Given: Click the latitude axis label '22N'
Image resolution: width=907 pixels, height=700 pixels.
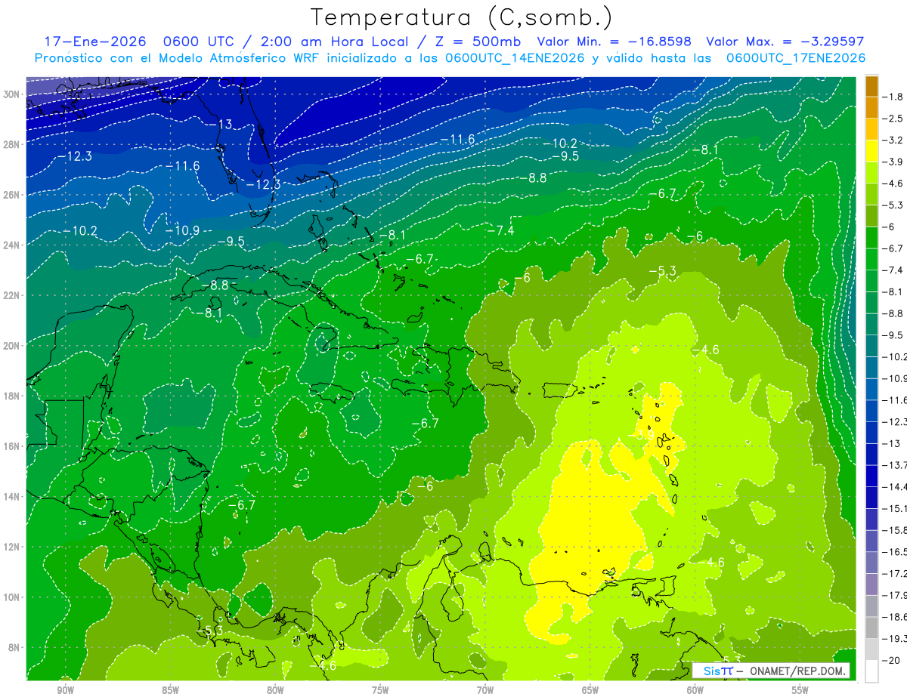Looking at the screenshot, I should pyautogui.click(x=11, y=295).
